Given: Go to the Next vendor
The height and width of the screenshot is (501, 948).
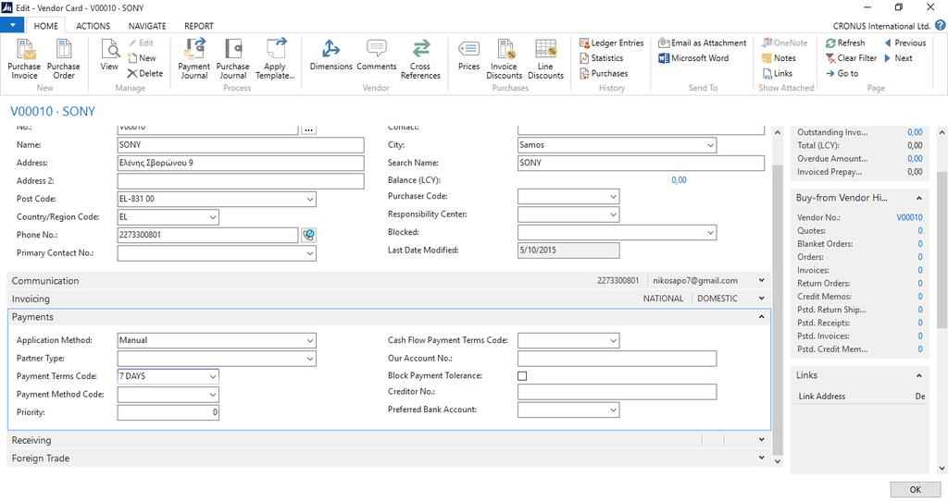Looking at the screenshot, I should click(x=898, y=58).
